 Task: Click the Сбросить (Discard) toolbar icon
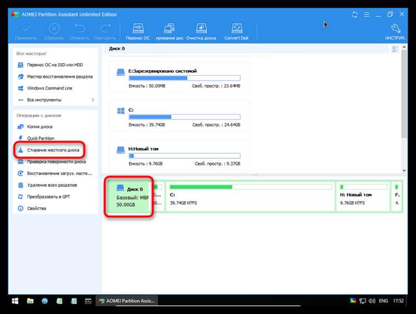tap(54, 28)
